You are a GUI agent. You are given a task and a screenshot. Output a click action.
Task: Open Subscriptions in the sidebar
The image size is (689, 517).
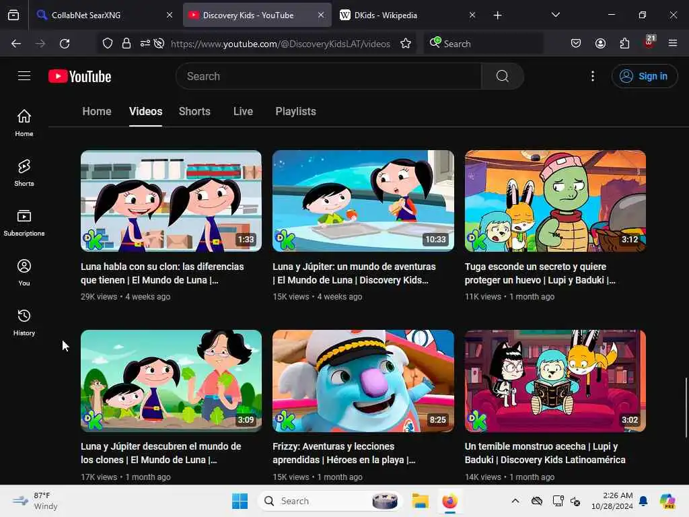(24, 222)
